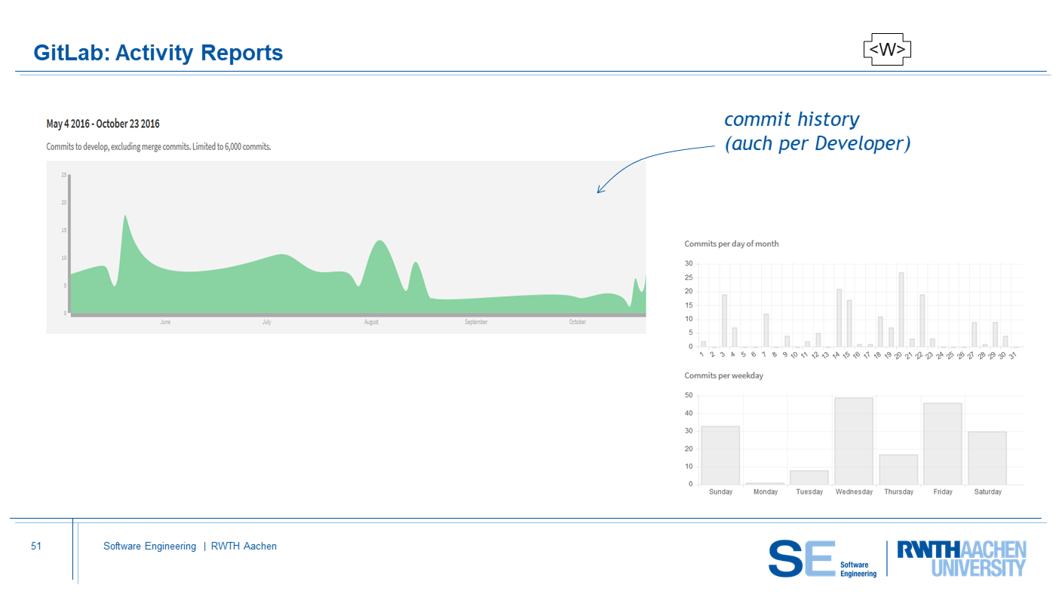
Task: Click the Sunday bar in Commits per weekday
Action: [x=720, y=455]
